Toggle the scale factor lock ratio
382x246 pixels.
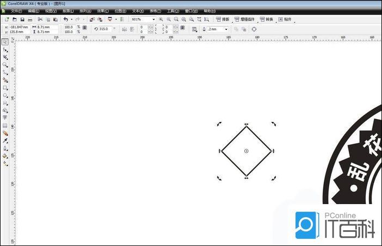tap(85, 28)
